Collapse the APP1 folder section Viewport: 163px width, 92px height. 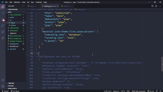point(16,12)
